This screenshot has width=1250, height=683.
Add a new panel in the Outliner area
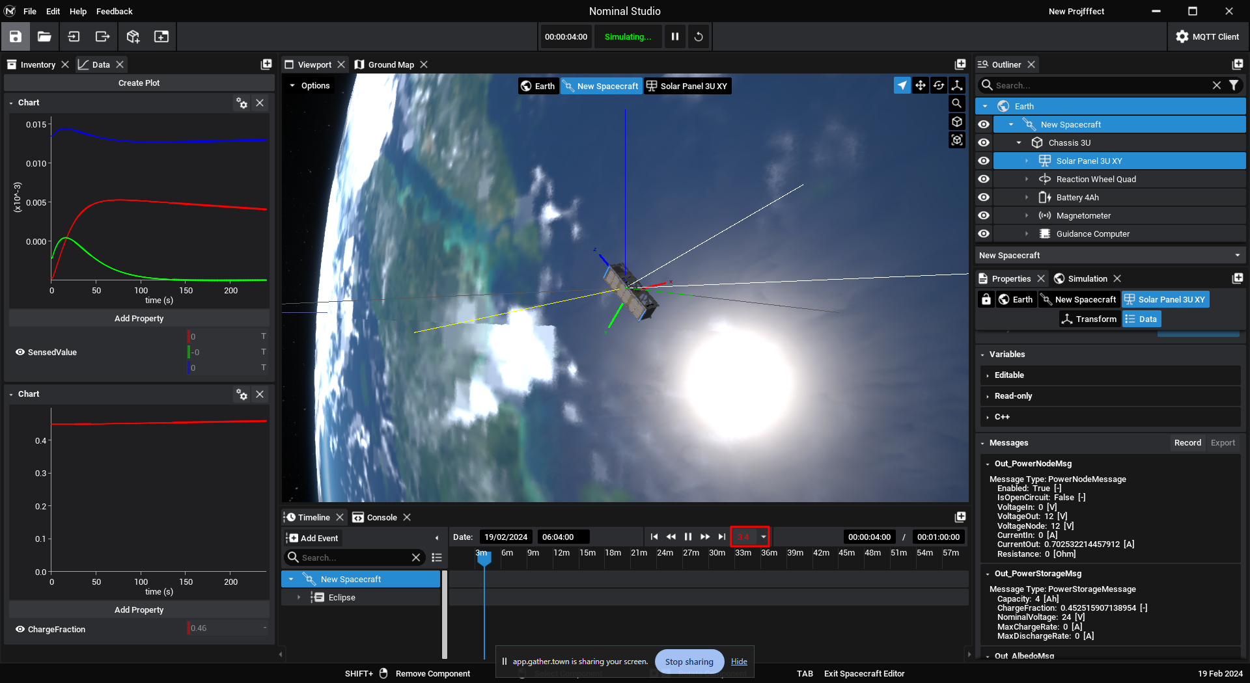pos(1238,64)
